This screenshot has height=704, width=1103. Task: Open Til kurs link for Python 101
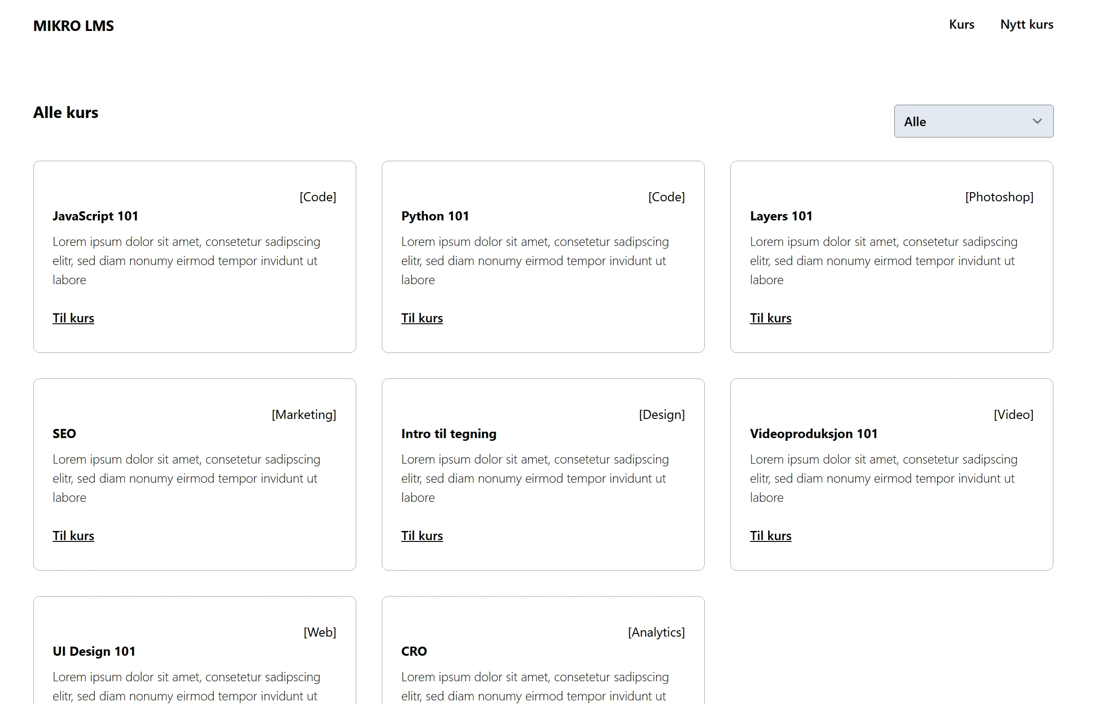(422, 318)
